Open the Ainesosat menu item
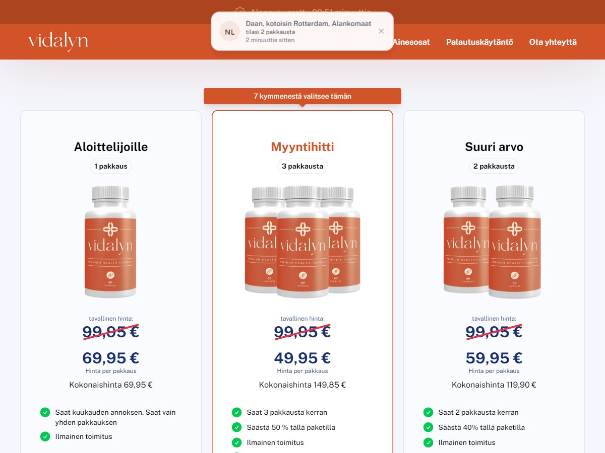Viewport: 605px width, 453px height. click(411, 42)
